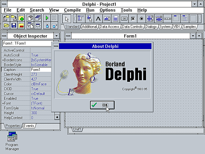Pick the RadioGroup component icon

coord(185,19)
